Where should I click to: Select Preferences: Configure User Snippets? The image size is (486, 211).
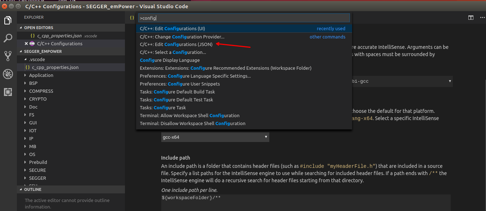pos(180,84)
